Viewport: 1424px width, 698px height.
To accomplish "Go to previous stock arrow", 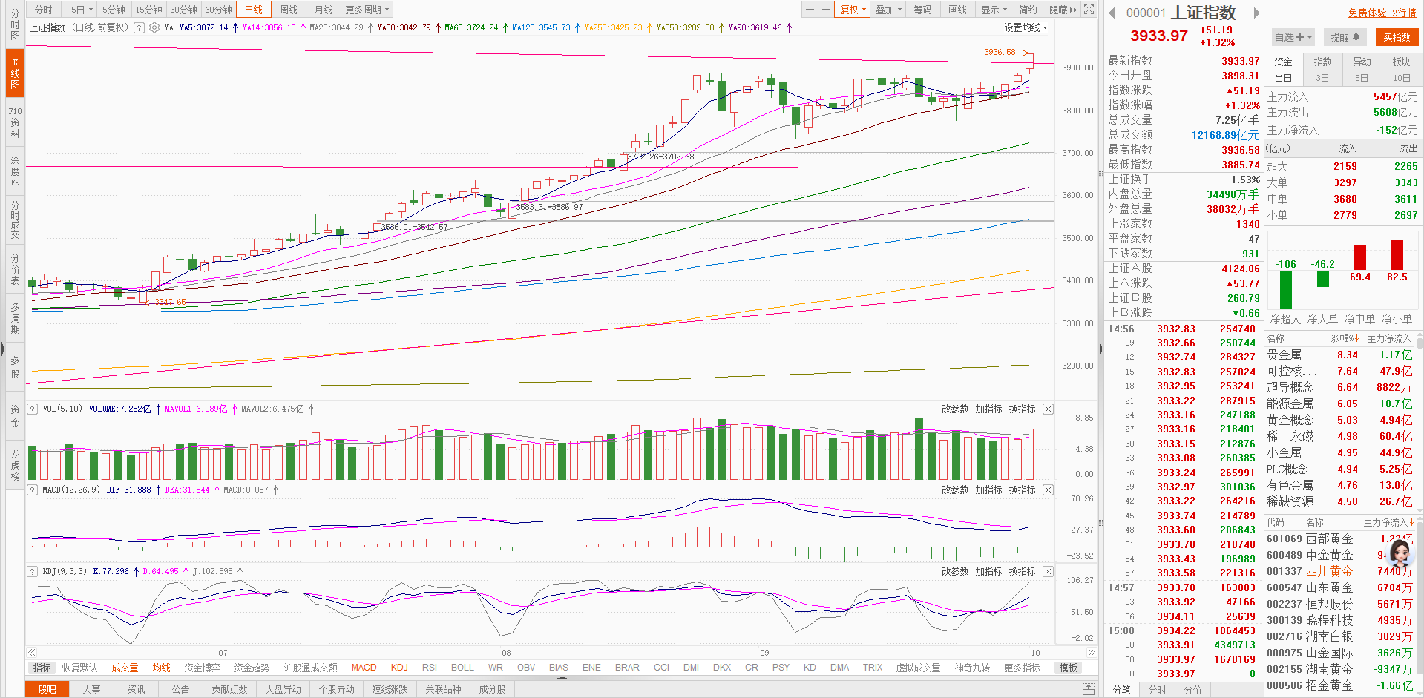I will 1112,13.
